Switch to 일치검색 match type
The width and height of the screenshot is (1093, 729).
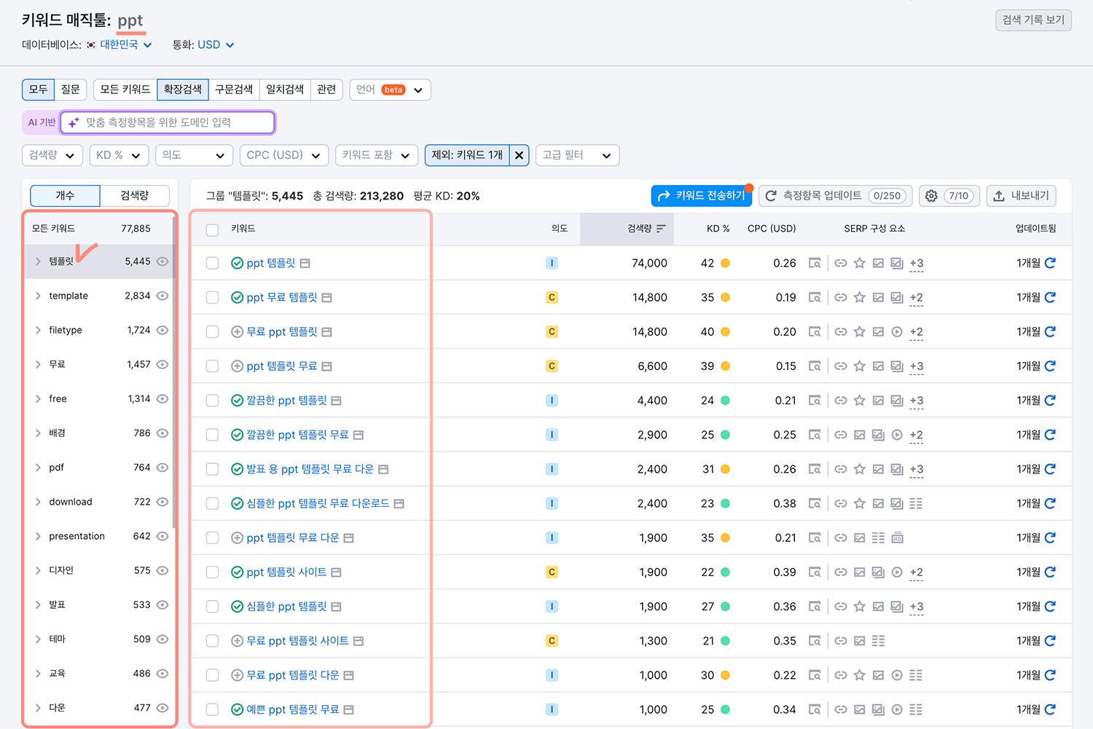[285, 90]
